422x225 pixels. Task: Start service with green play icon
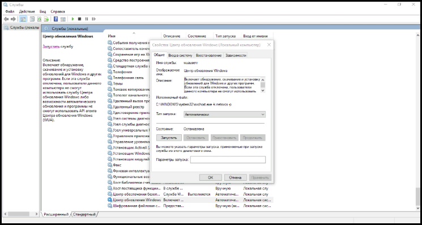click(73, 19)
